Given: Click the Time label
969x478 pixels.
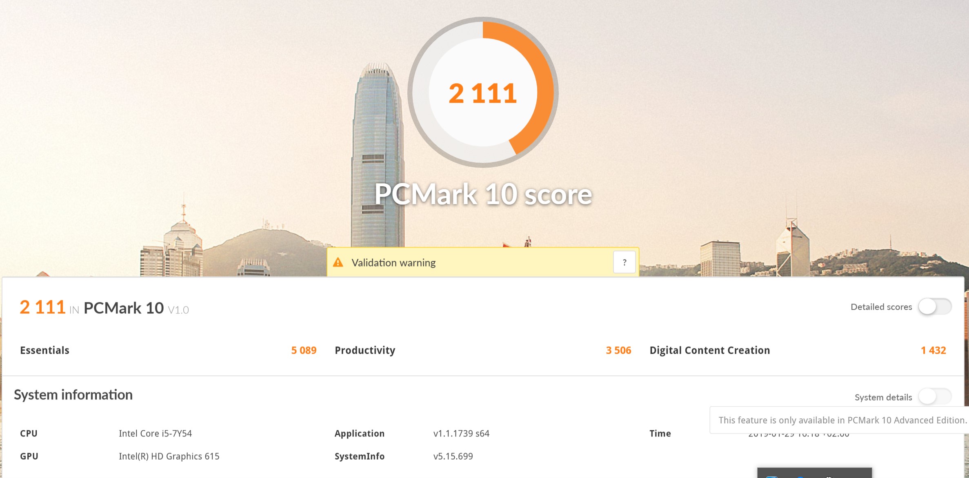Looking at the screenshot, I should tap(660, 434).
